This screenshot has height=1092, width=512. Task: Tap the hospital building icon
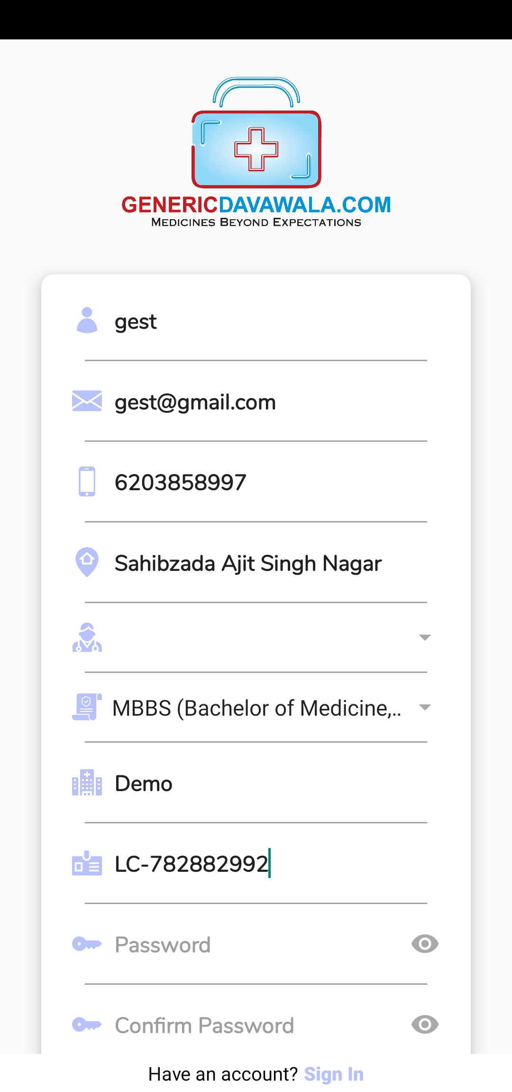coord(87,783)
